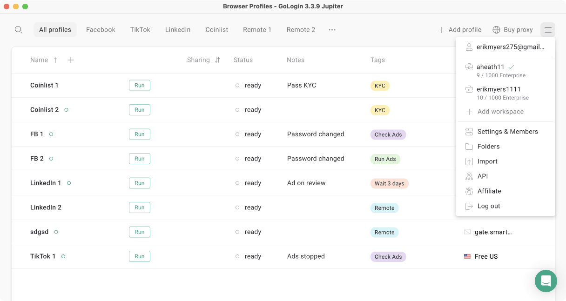566x301 pixels.
Task: Run the FB 2 profile
Action: pyautogui.click(x=140, y=159)
